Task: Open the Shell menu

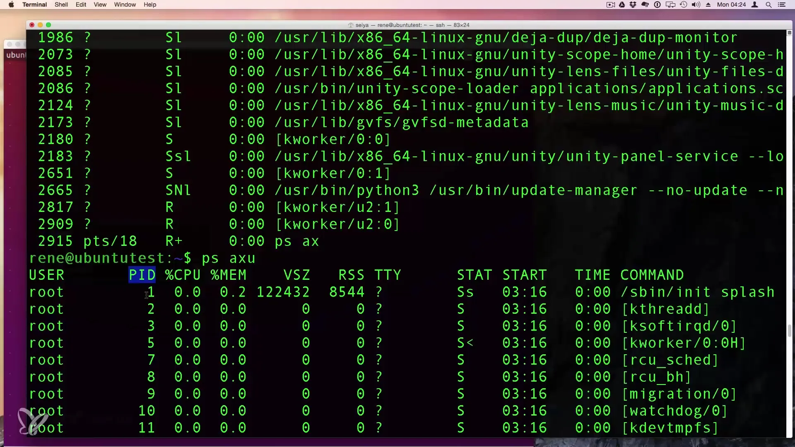Action: coord(61,5)
